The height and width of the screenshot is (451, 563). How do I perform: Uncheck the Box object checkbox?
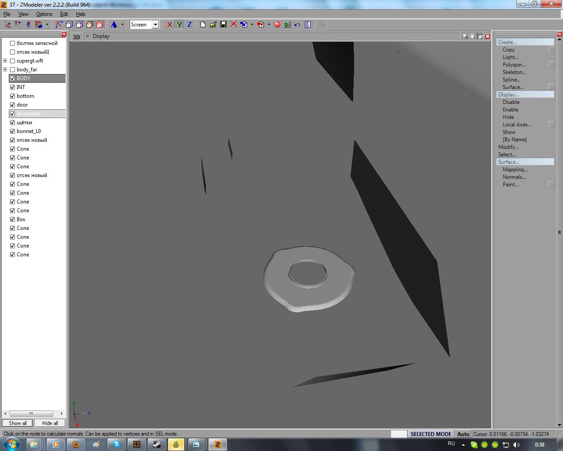12,219
